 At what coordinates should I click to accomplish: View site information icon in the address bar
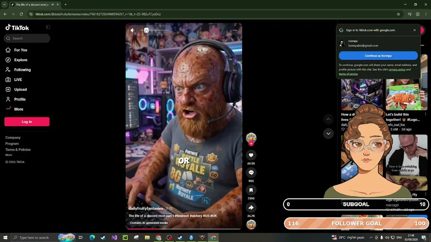(31, 14)
